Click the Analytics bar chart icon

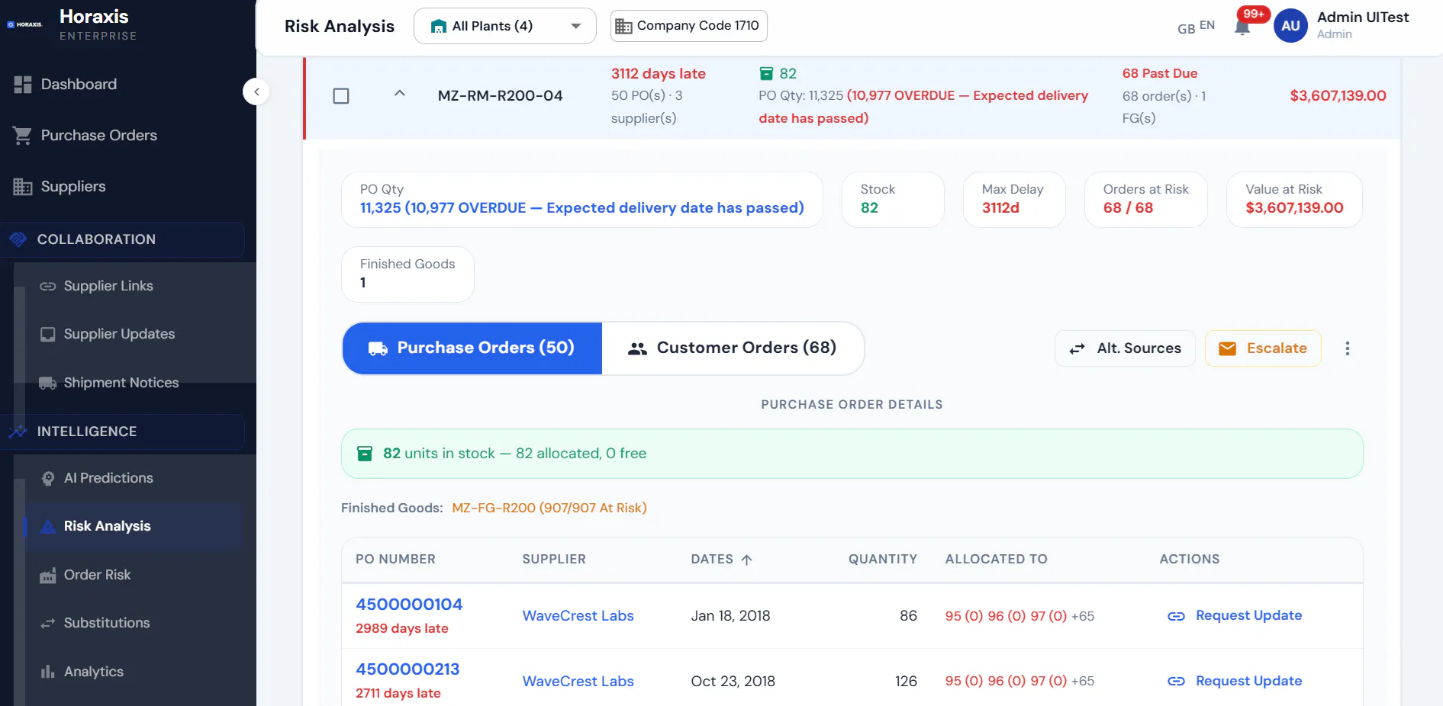tap(47, 672)
